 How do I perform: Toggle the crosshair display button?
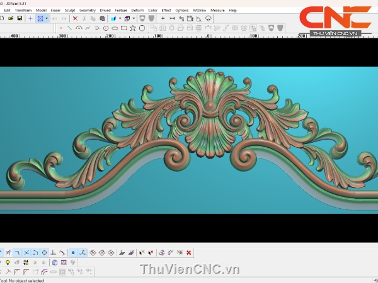30,19
